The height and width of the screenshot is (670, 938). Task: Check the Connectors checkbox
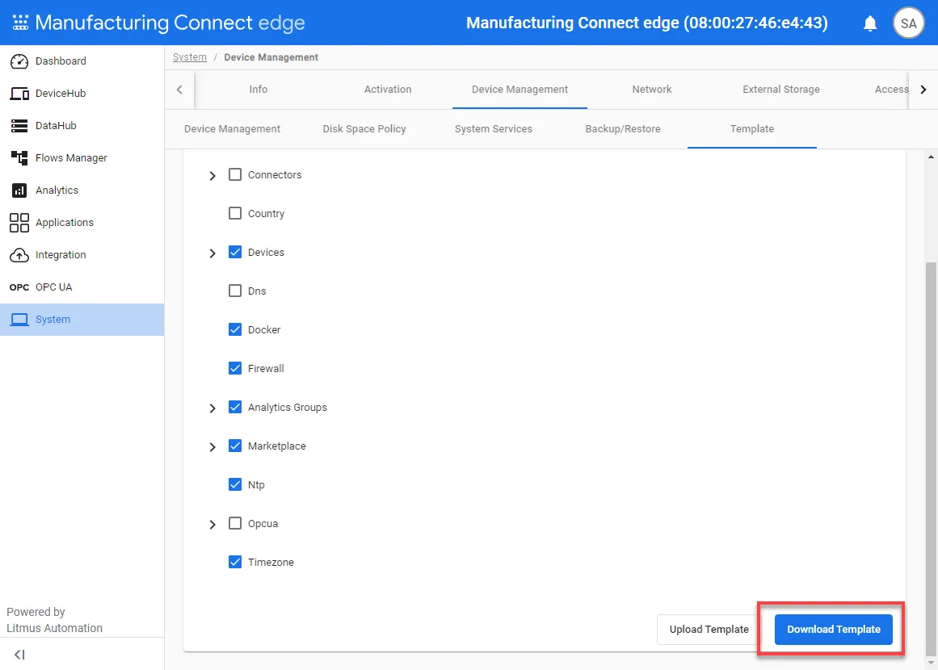[x=235, y=174]
